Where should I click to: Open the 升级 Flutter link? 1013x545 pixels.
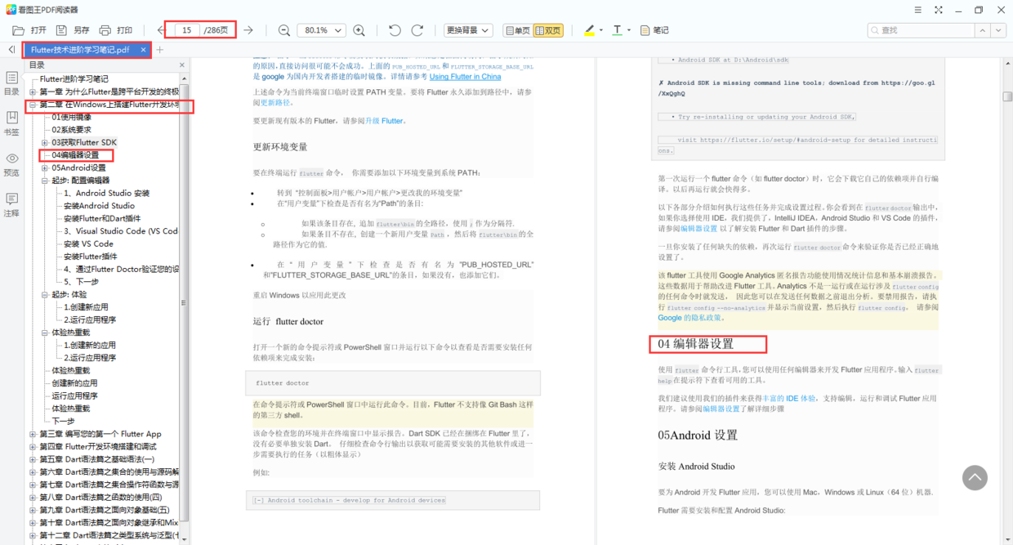(385, 121)
